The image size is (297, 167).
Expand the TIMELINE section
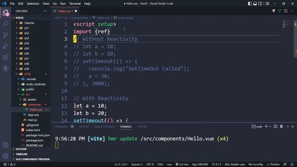coord(21,154)
